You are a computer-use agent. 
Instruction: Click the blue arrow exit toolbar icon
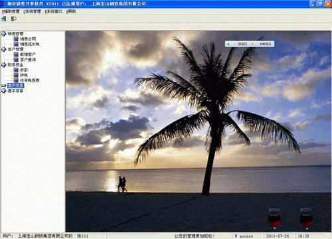4,19
